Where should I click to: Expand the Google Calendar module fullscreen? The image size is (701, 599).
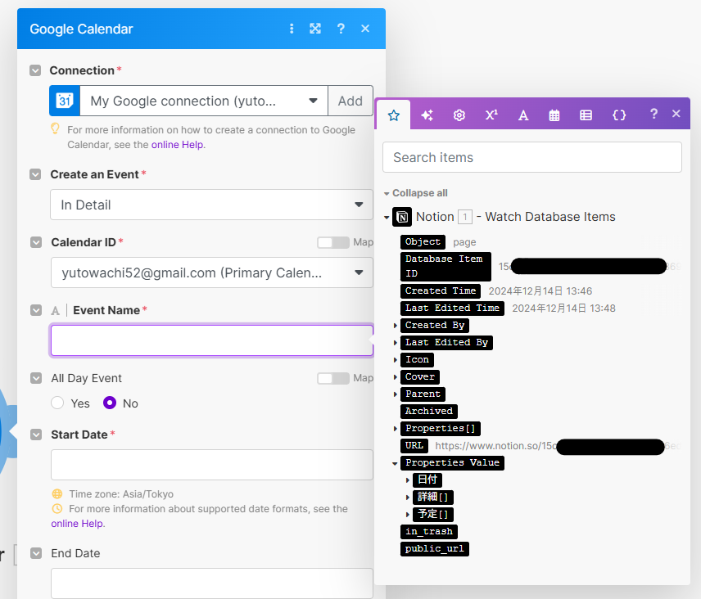pos(315,29)
